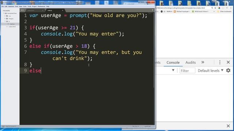Open the Preferences menu
Viewport: 234px width, 131px height.
tap(41, 7)
